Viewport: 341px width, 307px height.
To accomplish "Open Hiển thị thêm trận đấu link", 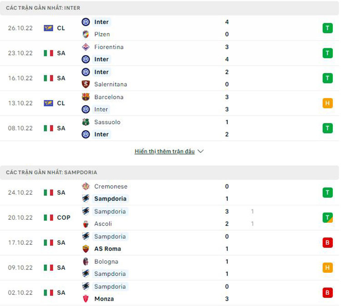I will point(165,151).
